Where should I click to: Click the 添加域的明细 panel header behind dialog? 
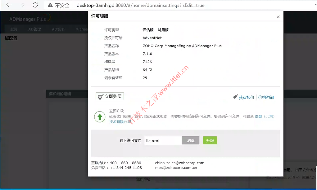pyautogui.click(x=60, y=94)
